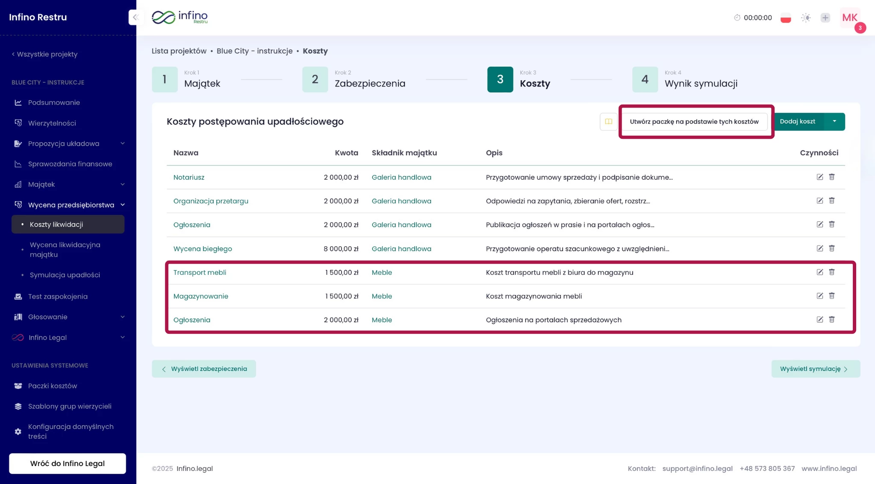Screen dimensions: 875x484
Task: Delete the Transport mebli cost row
Action: click(x=831, y=272)
